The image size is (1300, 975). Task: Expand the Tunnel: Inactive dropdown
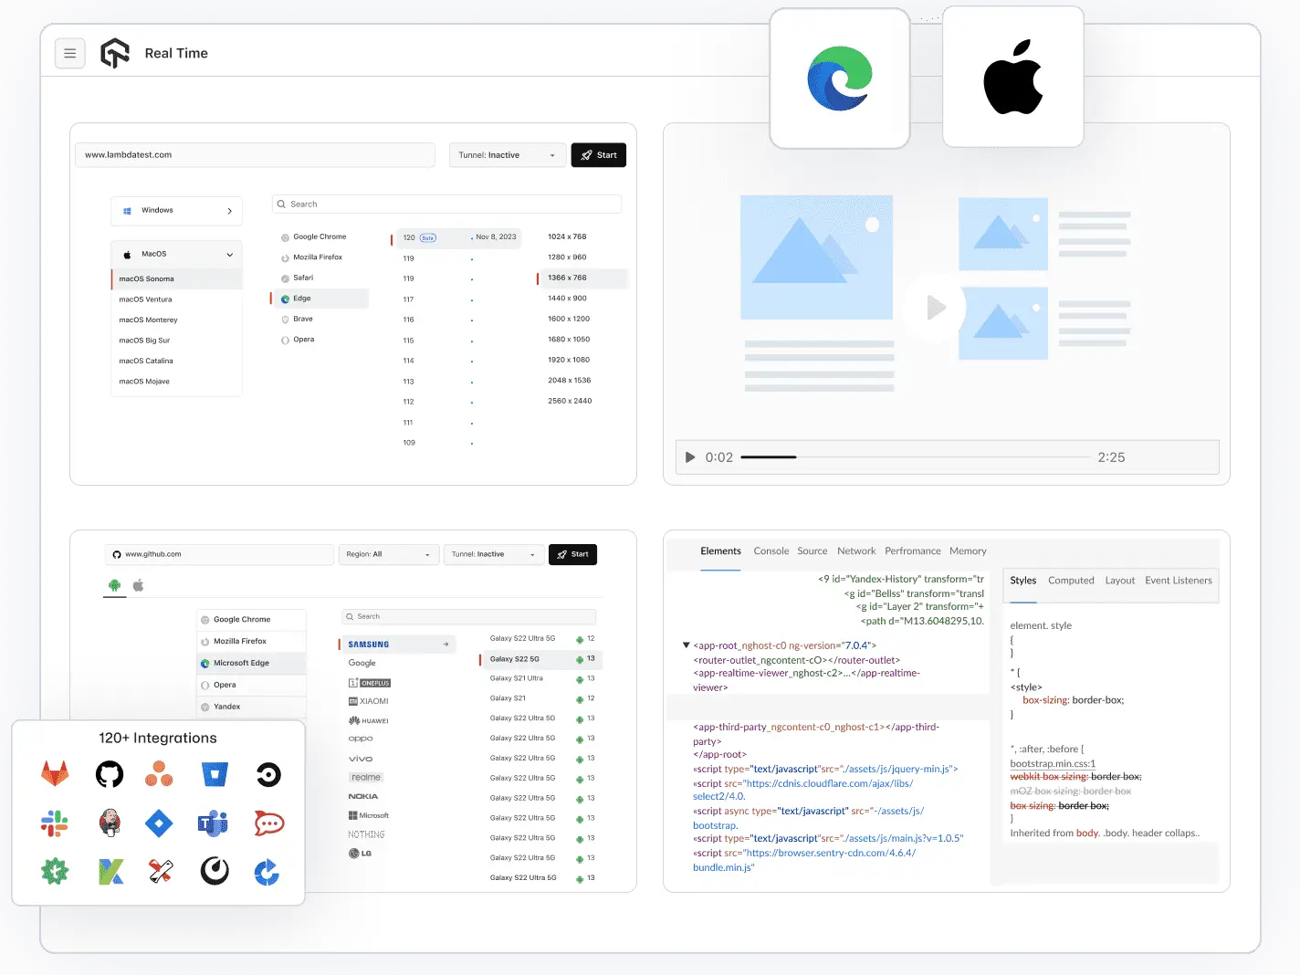point(508,154)
